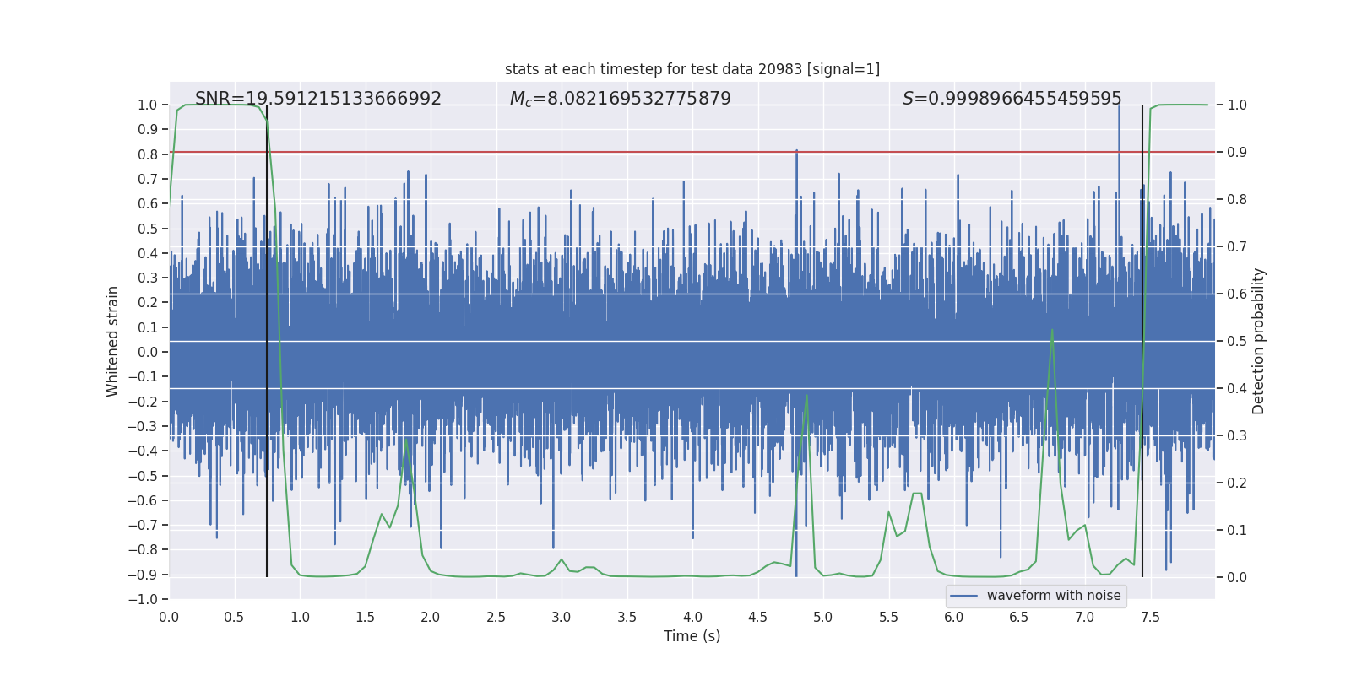Click the S=0.9998 score annotation
Viewport: 1351px width, 675px height.
pos(1012,99)
